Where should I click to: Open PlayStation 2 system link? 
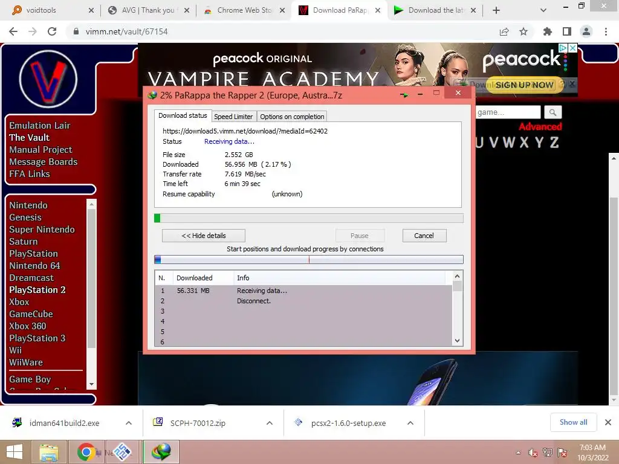click(x=37, y=290)
